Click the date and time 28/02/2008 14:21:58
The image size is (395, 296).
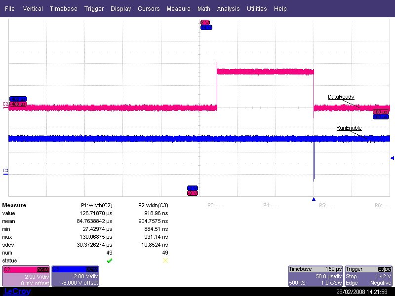(362, 292)
